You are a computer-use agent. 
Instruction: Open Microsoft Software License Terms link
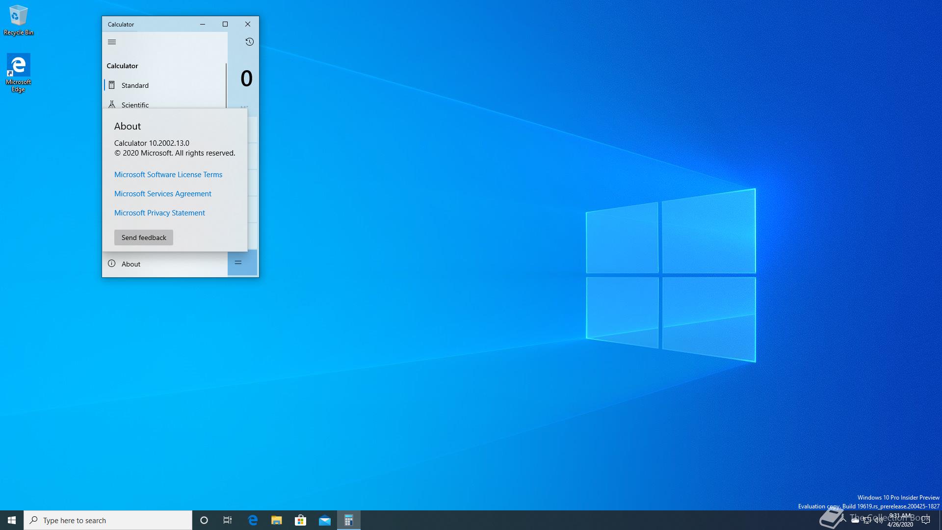(168, 175)
